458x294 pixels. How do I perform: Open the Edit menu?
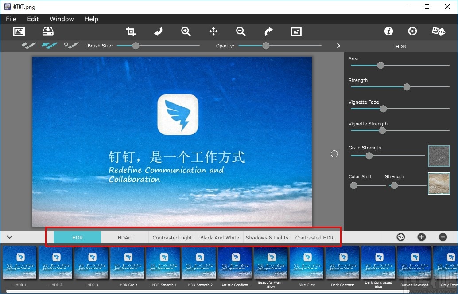click(x=33, y=19)
